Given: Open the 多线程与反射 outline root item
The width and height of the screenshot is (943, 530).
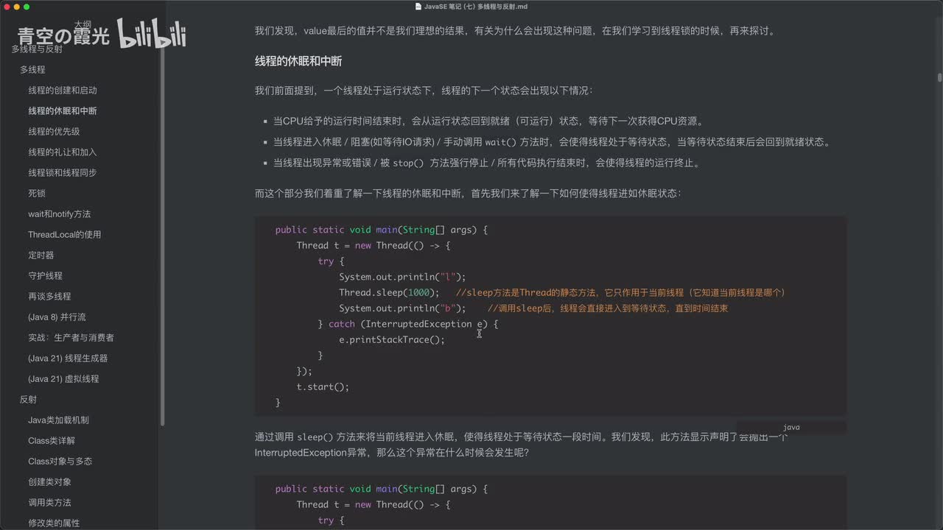Looking at the screenshot, I should point(37,49).
